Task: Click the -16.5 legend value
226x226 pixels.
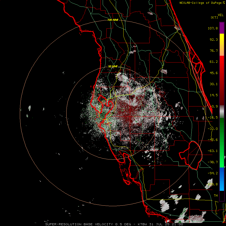Action: point(213,118)
